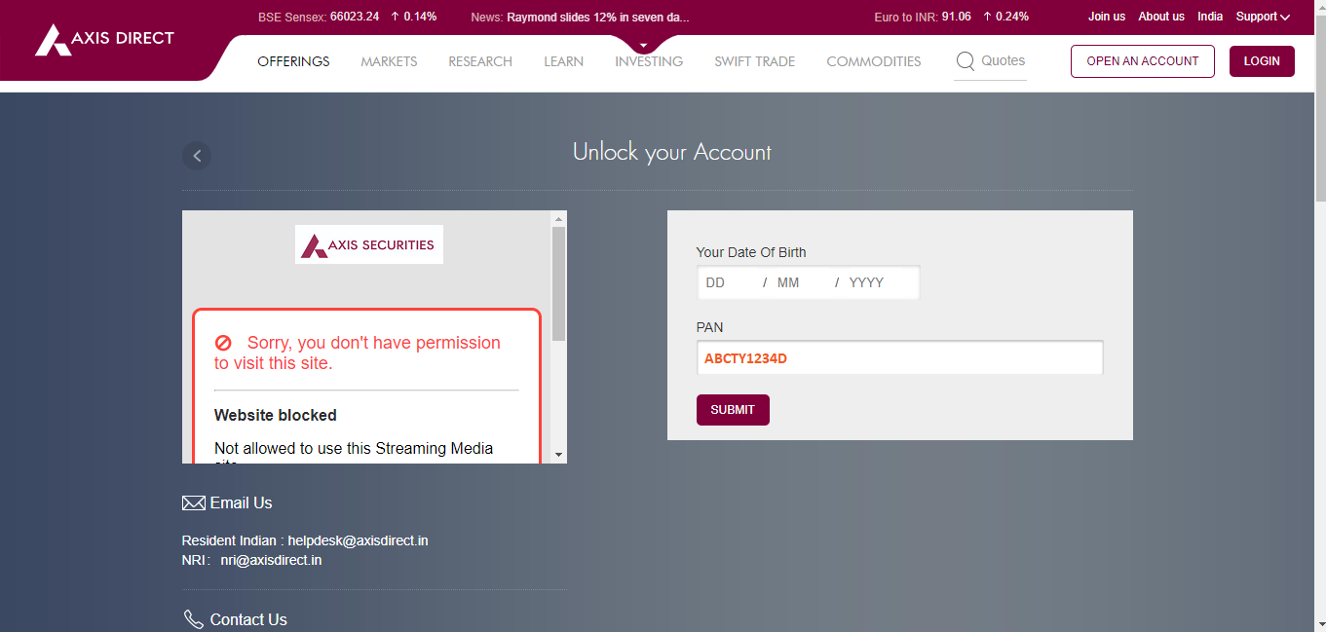
Task: Go to Swift Trade section
Action: [x=754, y=61]
